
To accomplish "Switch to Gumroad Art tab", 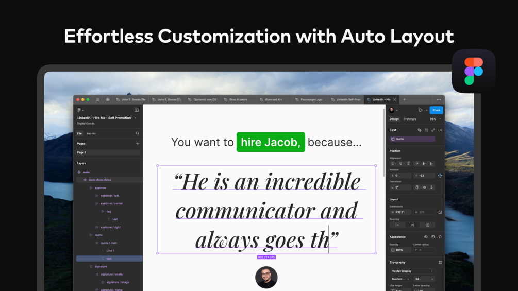I will pyautogui.click(x=274, y=99).
